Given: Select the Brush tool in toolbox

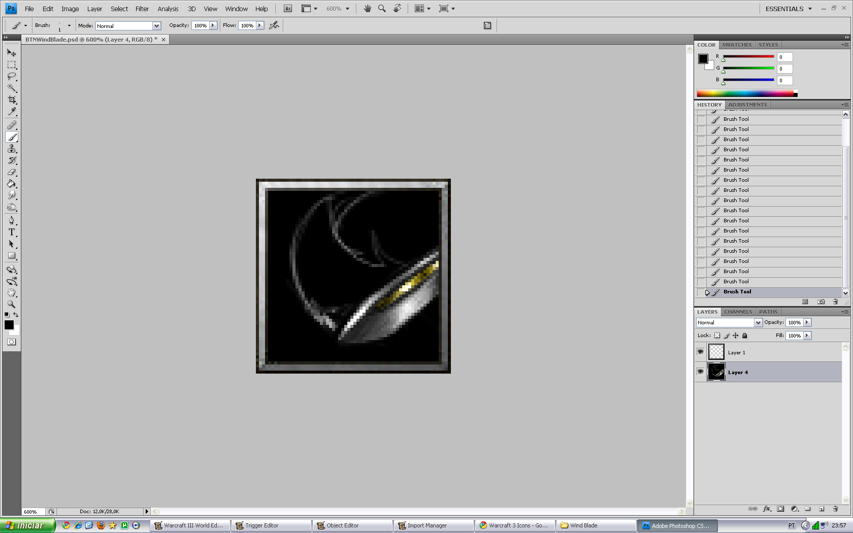Looking at the screenshot, I should (12, 137).
